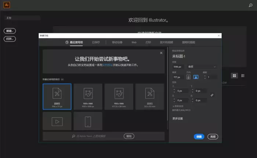Decrease the artboard count with down arrow
257x158 pixels.
(205, 78)
